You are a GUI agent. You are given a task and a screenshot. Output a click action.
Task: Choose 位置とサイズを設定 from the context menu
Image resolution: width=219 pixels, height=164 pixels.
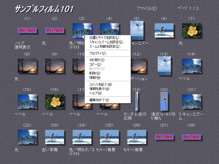[105, 37]
